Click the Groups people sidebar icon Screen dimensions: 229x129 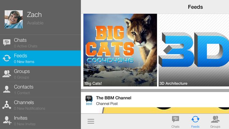(7, 74)
